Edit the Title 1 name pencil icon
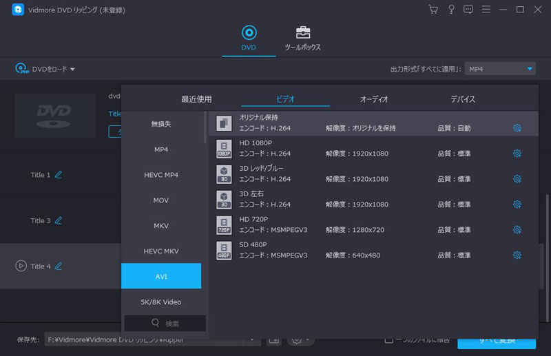 pos(59,175)
